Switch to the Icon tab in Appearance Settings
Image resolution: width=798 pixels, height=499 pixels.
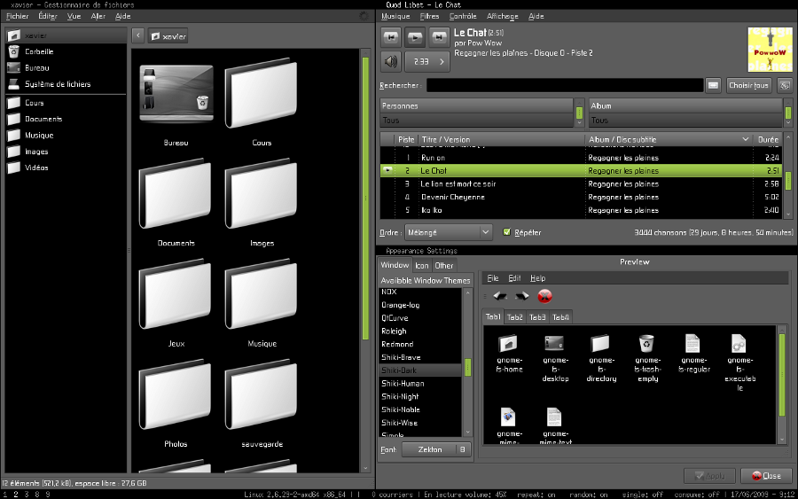[422, 266]
